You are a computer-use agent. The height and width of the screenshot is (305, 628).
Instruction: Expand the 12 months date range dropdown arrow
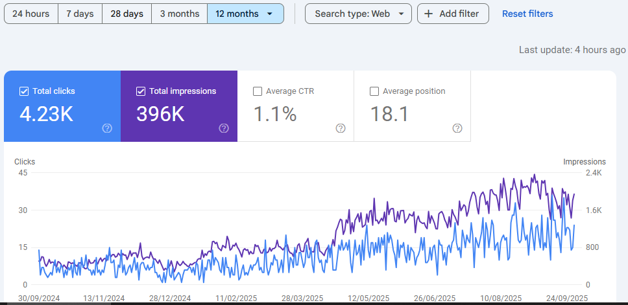[x=270, y=14]
